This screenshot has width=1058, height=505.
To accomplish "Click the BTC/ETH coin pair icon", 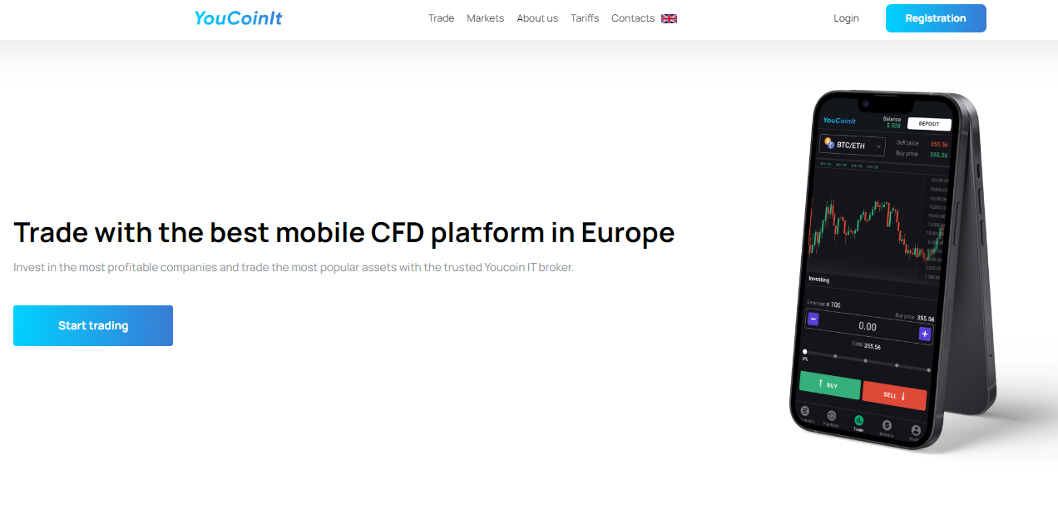I will [829, 143].
